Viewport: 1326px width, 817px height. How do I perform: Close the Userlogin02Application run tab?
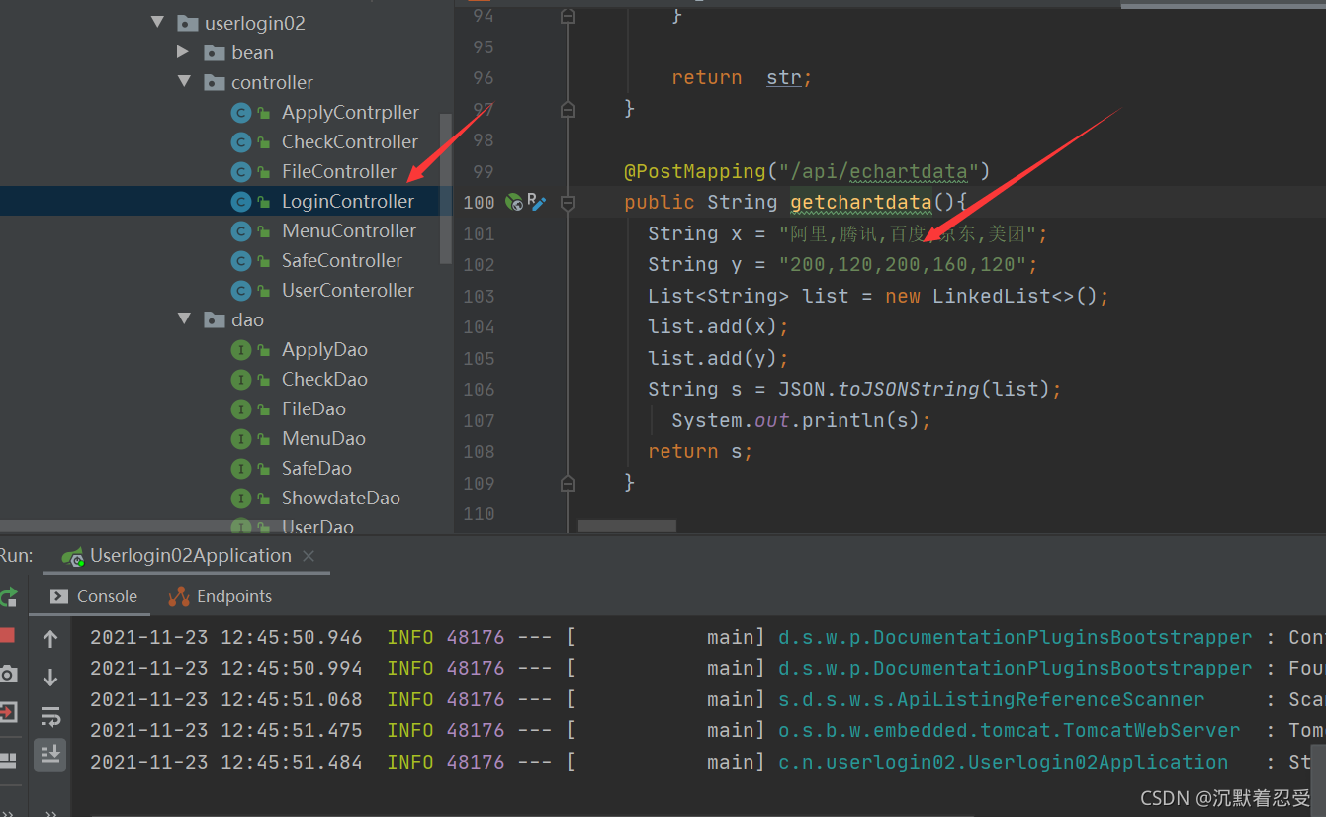[x=309, y=556]
